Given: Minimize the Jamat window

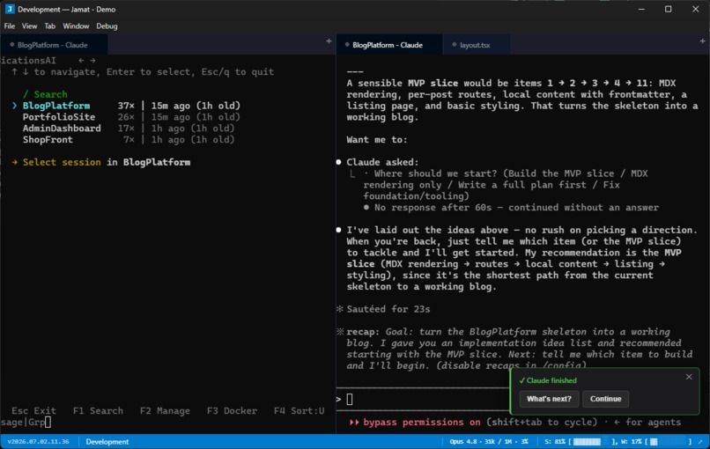Looking at the screenshot, I should click(641, 9).
